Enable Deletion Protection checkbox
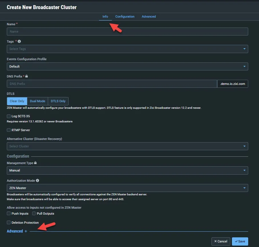Image resolution: width=259 pixels, height=247 pixels. coord(9,223)
